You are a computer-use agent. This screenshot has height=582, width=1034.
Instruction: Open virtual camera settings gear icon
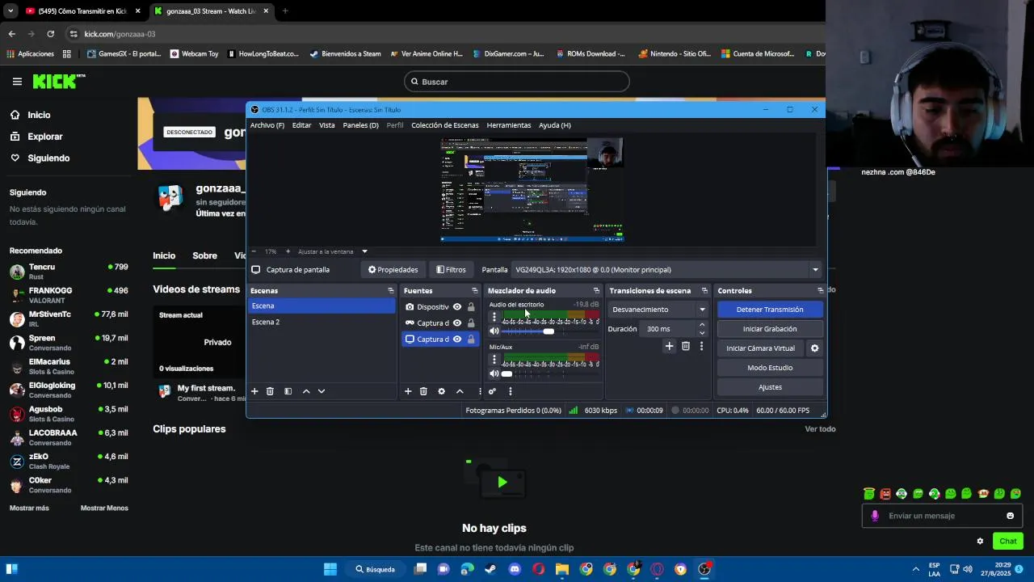814,348
